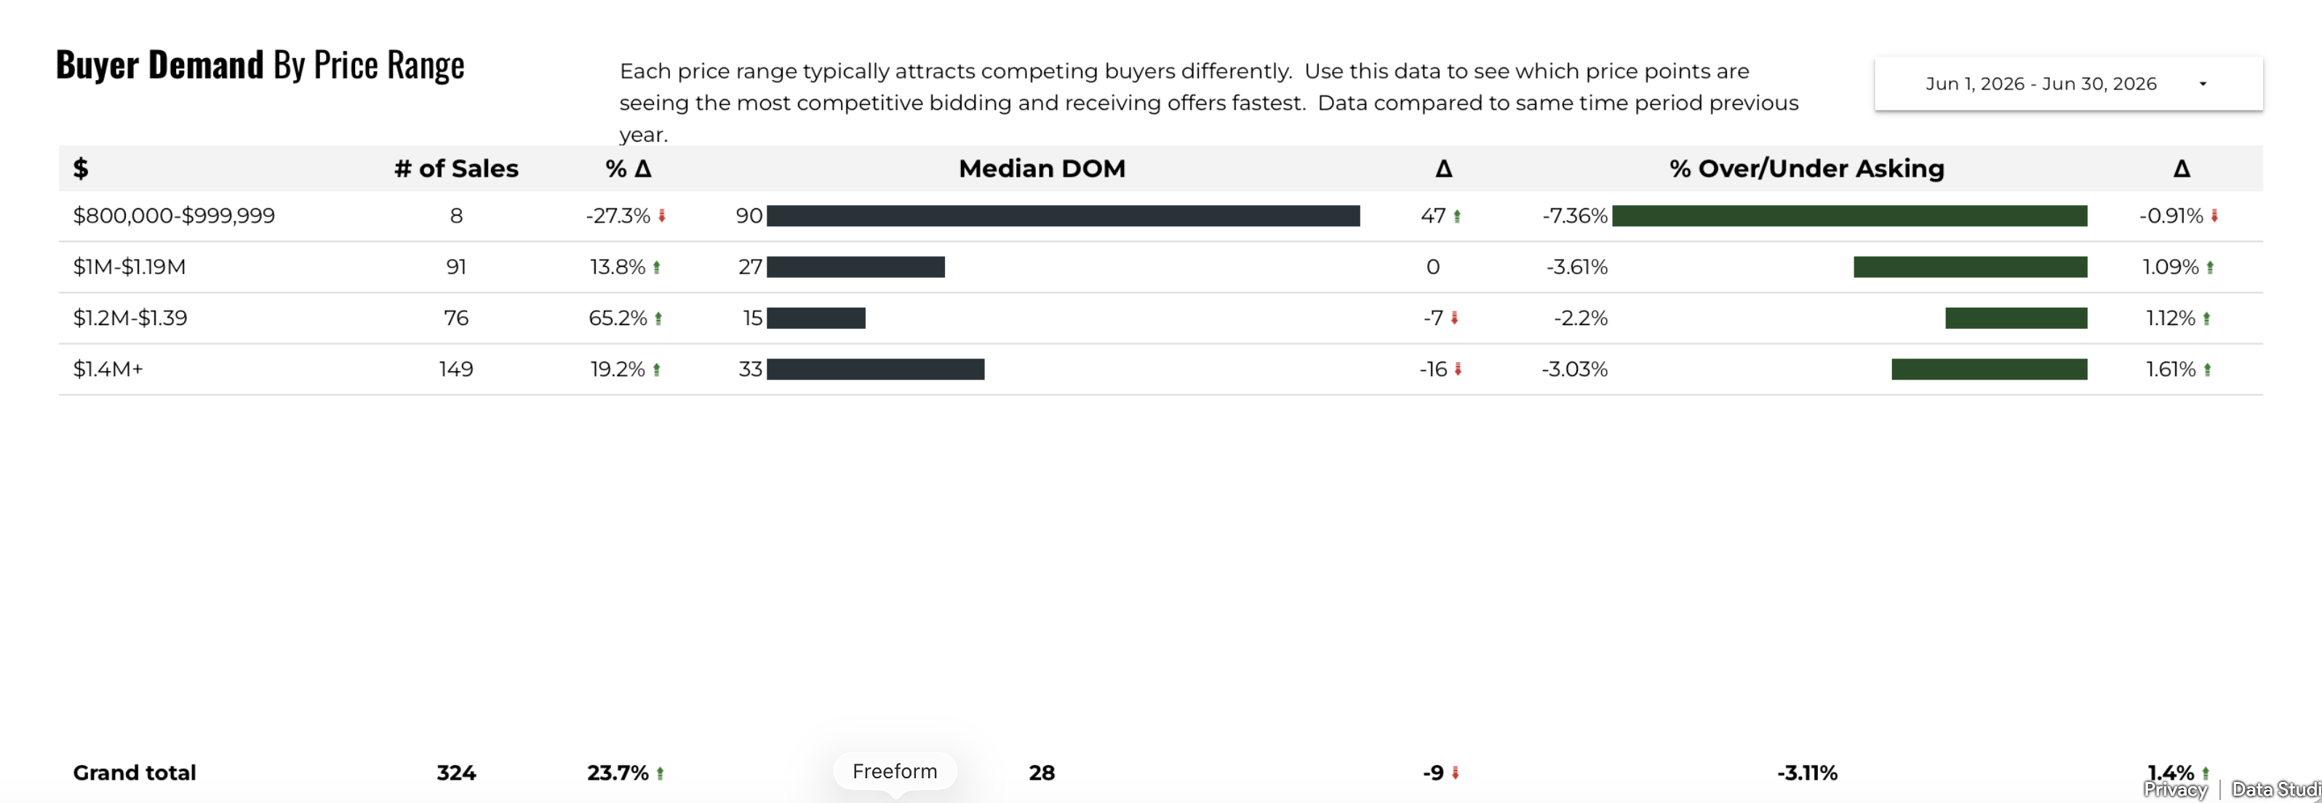The image size is (2322, 803).
Task: Click the red down arrow beside -0.91%
Action: click(x=2214, y=216)
